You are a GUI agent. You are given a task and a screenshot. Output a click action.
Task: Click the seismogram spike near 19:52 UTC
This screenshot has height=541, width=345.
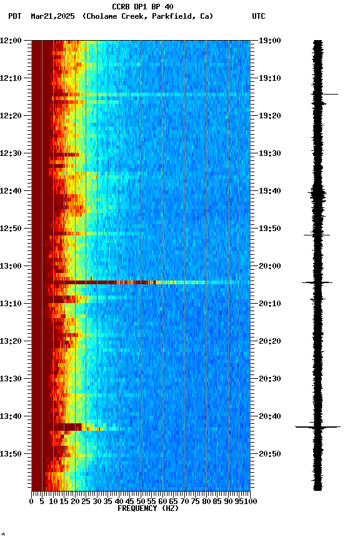point(317,235)
